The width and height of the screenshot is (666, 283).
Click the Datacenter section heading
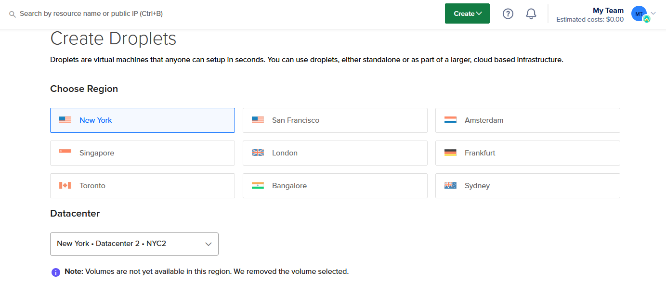point(75,214)
